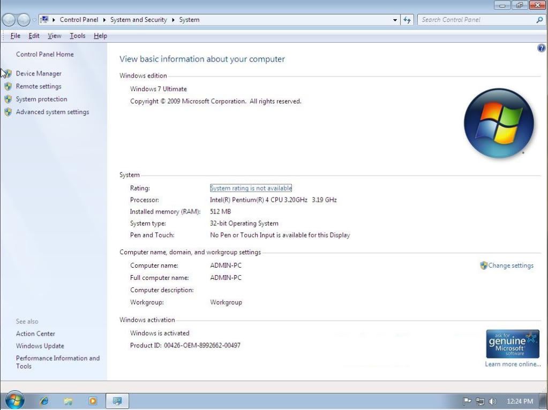Launch Internet Explorer from the taskbar
Image resolution: width=548 pixels, height=410 pixels.
[44, 401]
